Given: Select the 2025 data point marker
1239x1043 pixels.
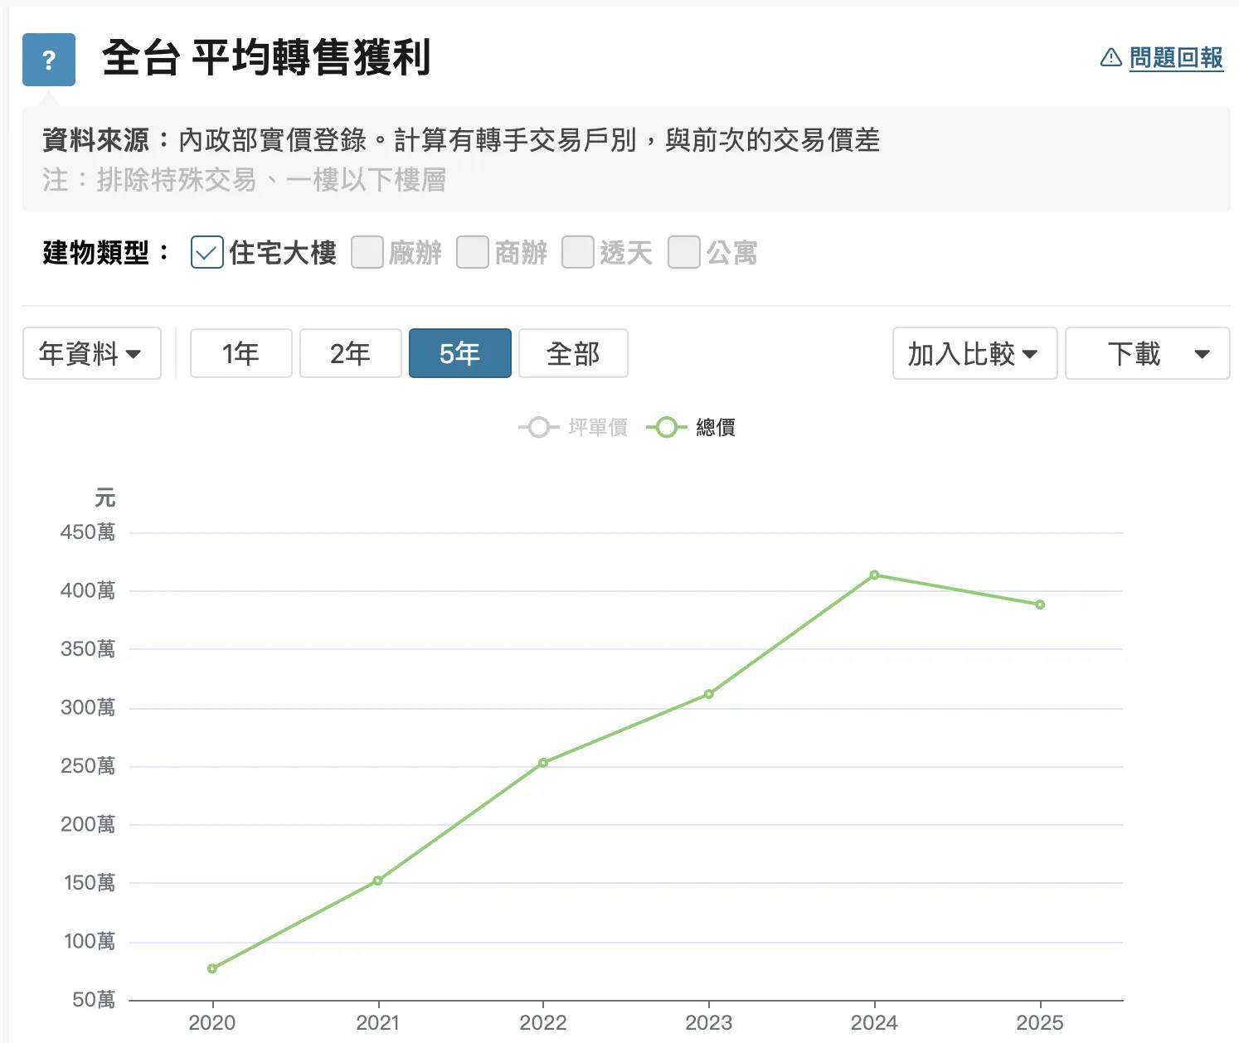Looking at the screenshot, I should pyautogui.click(x=1039, y=604).
